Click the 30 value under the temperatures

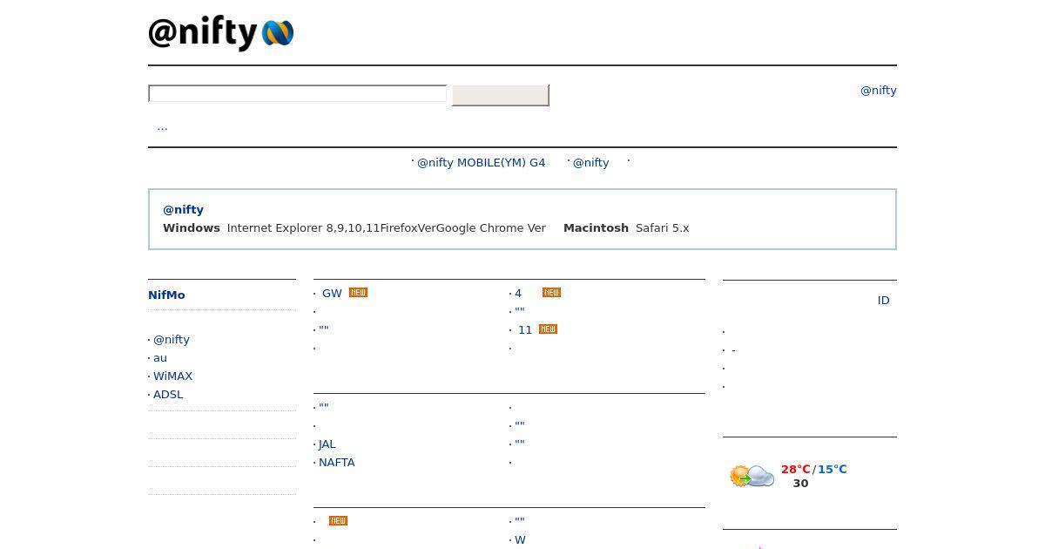(800, 483)
